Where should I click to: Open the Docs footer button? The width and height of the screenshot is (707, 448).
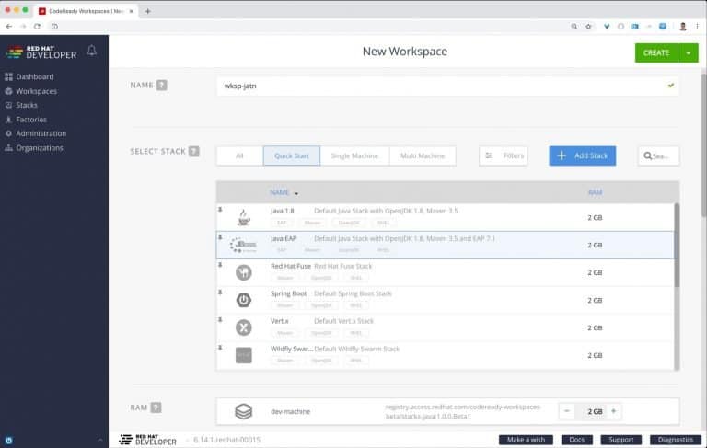[576, 440]
